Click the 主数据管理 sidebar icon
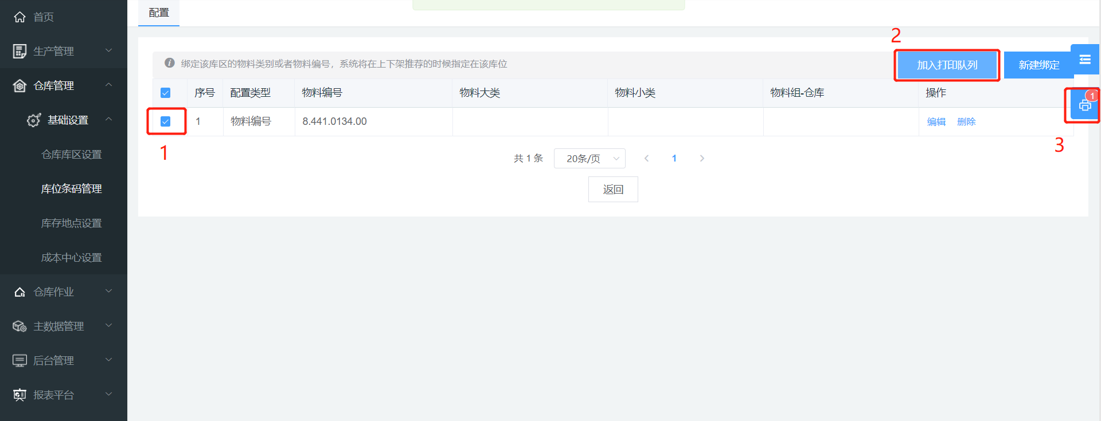 (19, 326)
